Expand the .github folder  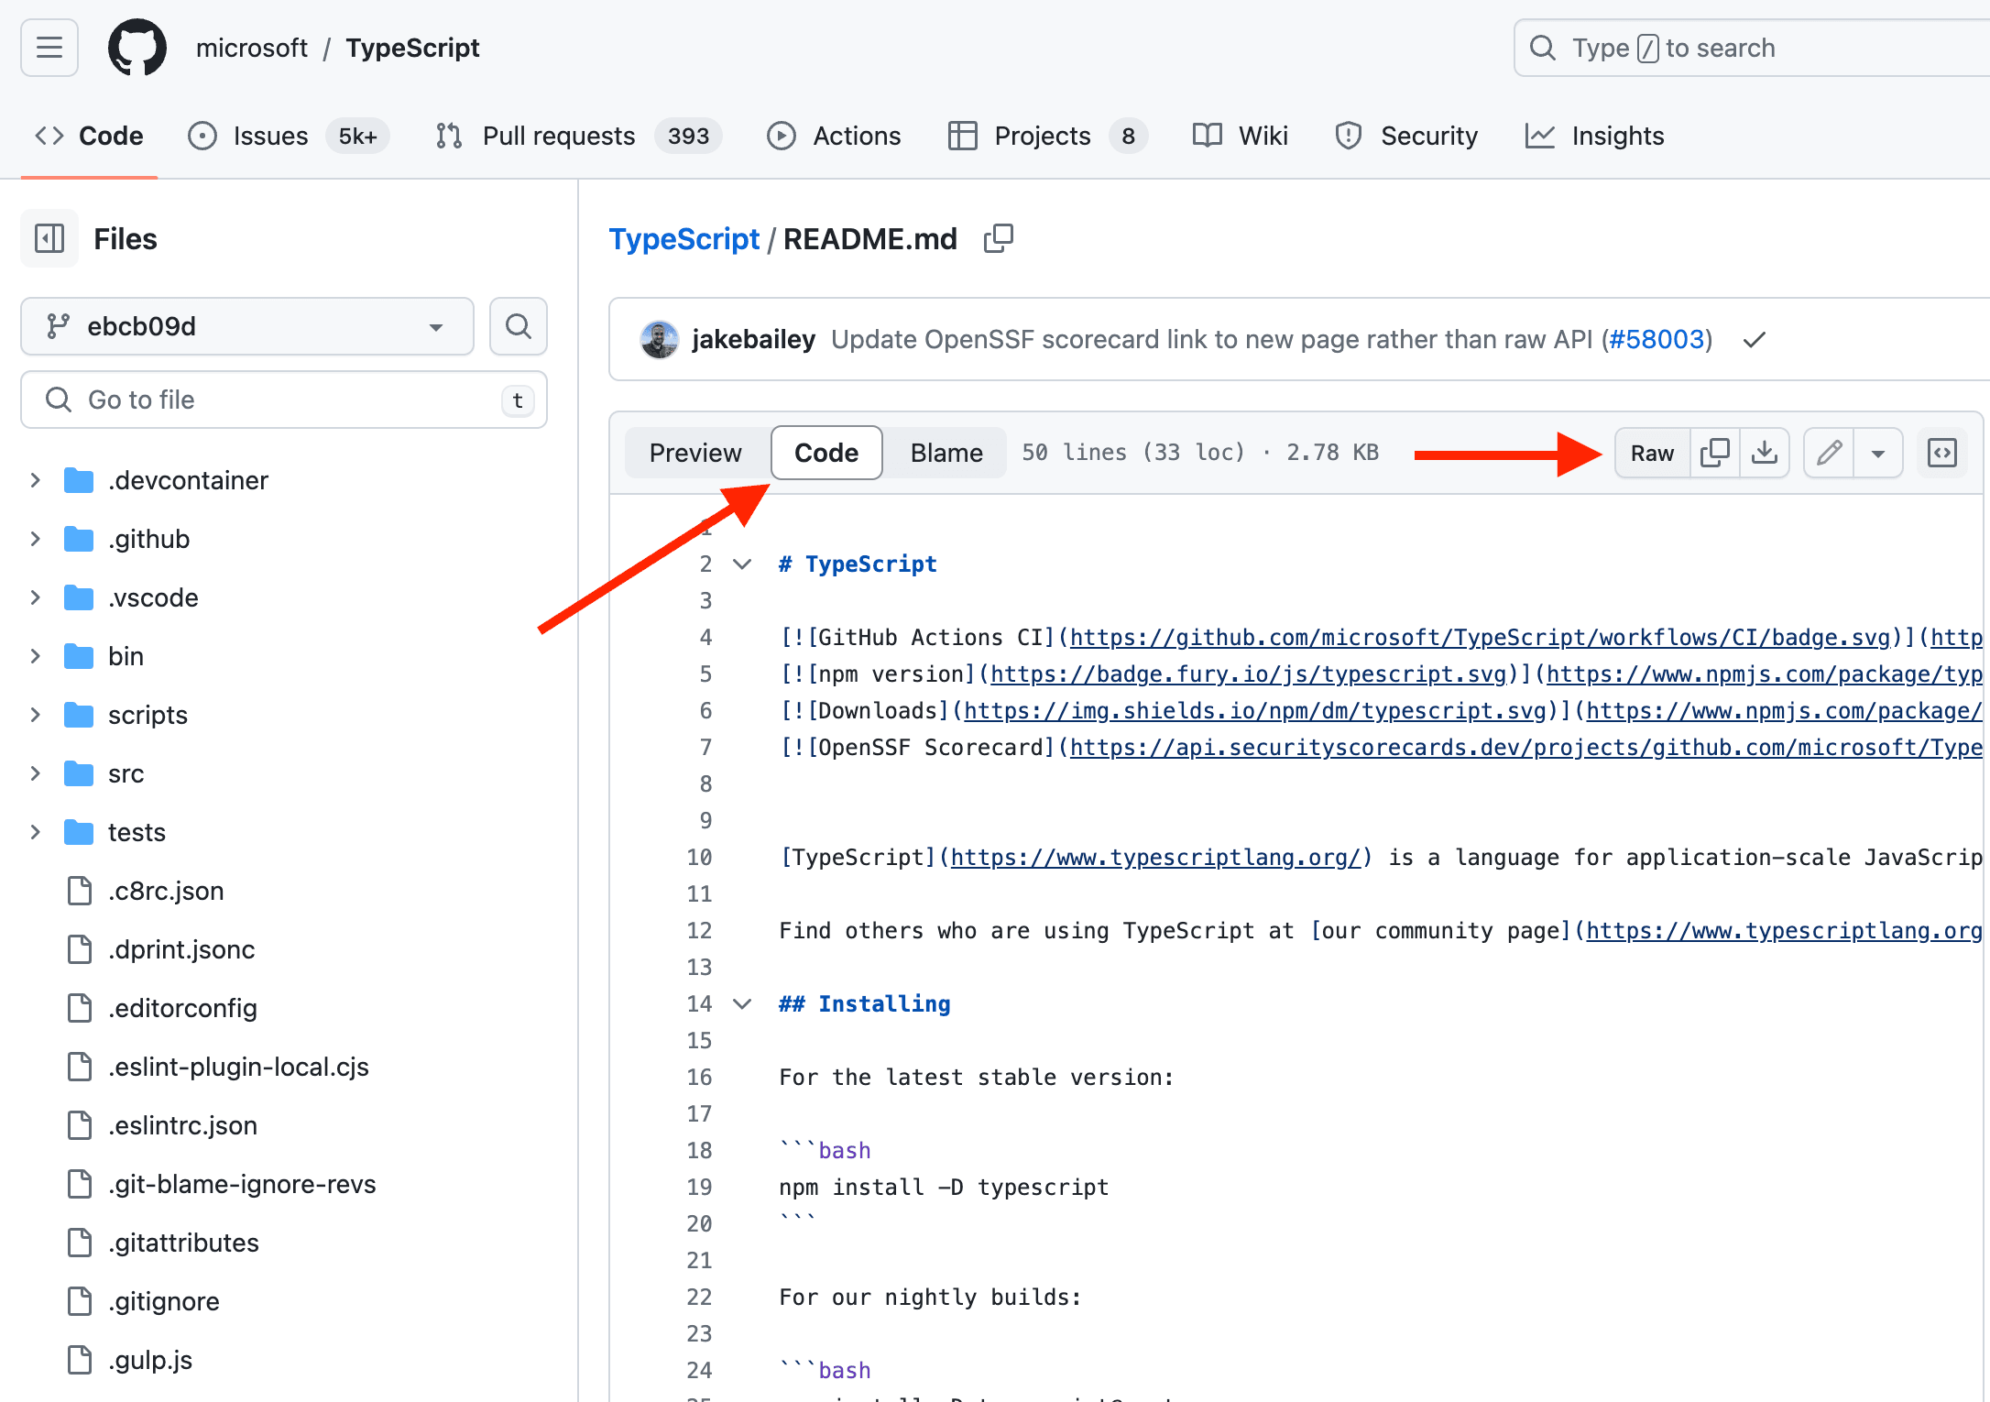[x=35, y=539]
